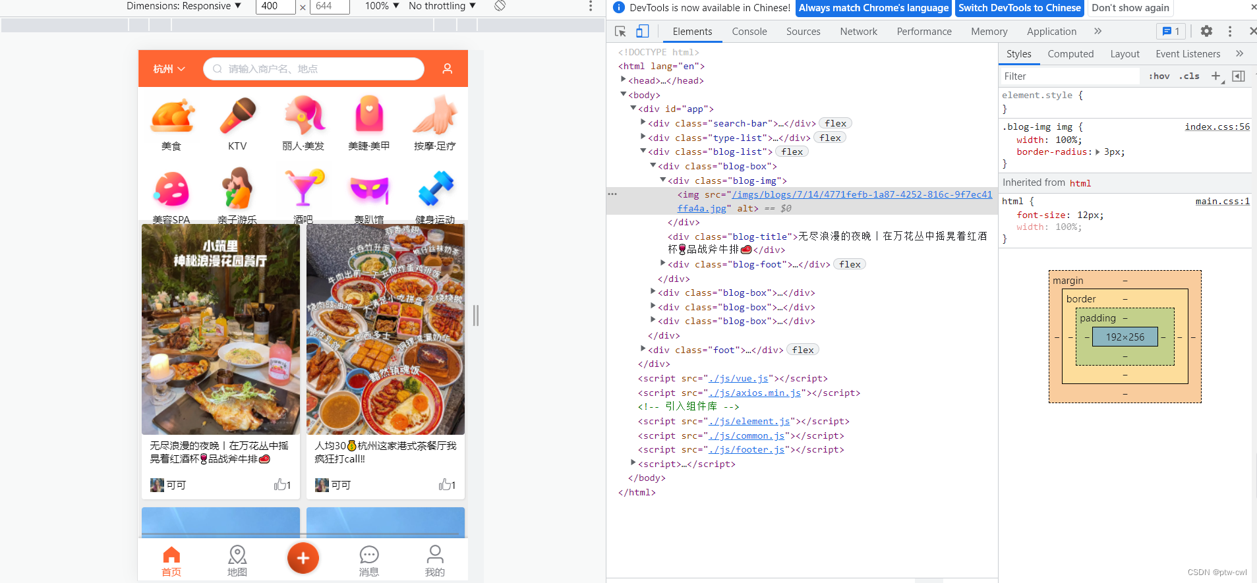
Task: Choose the 健身运动 dumbbell icon
Action: click(x=436, y=188)
